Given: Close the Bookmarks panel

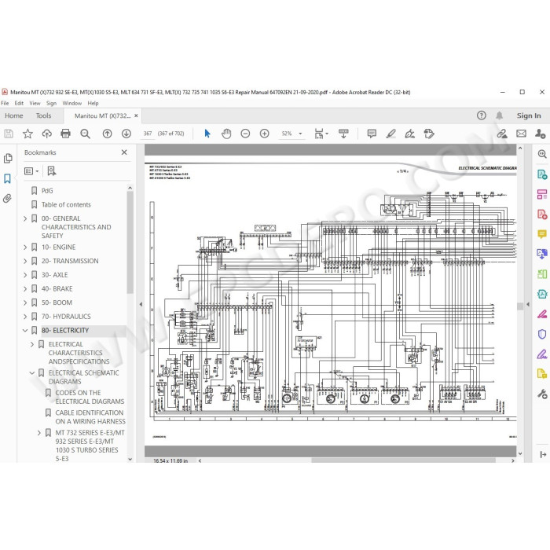Looking at the screenshot, I should tap(124, 152).
